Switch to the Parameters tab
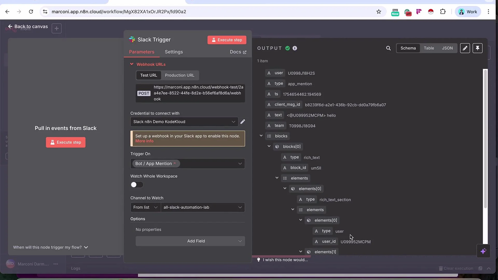The width and height of the screenshot is (498, 280). (x=142, y=52)
